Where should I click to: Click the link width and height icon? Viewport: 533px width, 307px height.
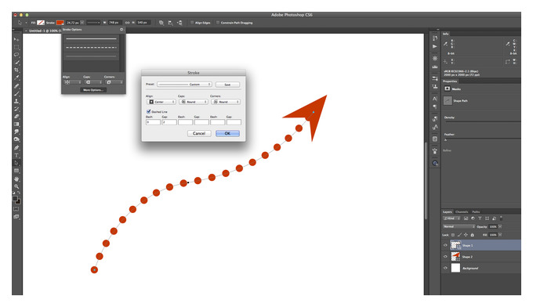coord(127,23)
